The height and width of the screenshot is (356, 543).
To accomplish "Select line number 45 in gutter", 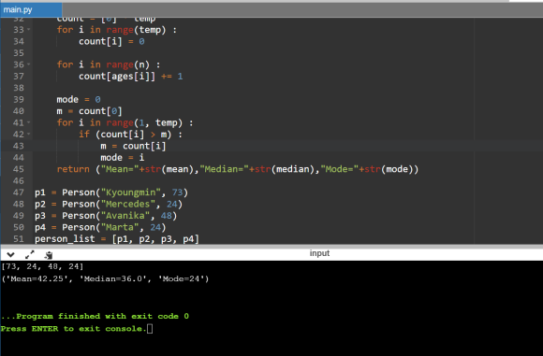I will [19, 169].
